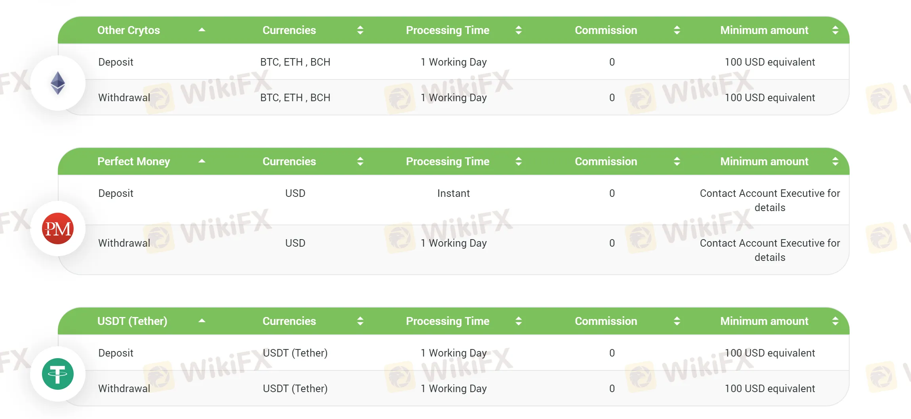This screenshot has width=911, height=419.
Task: Expand the Minimum amount sorter in USDT table
Action: [x=835, y=321]
